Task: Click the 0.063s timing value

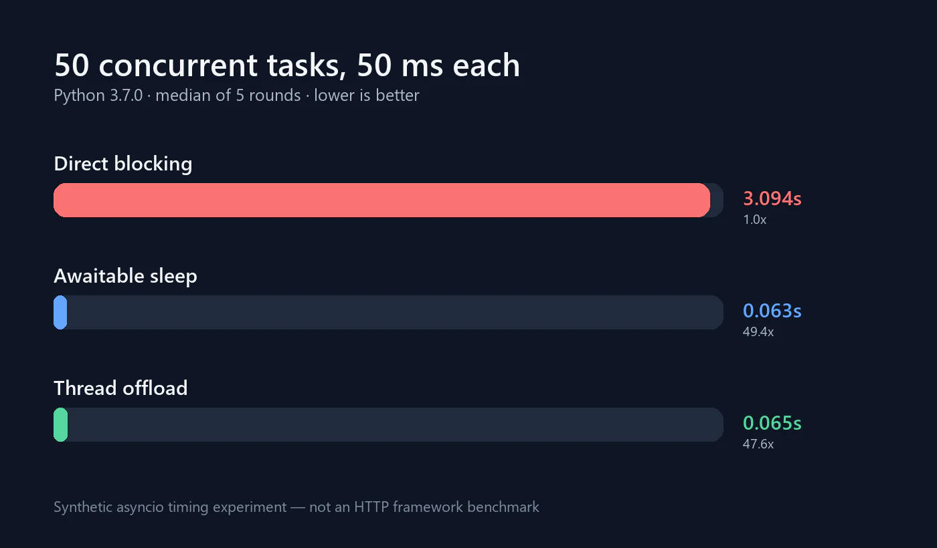Action: [772, 311]
